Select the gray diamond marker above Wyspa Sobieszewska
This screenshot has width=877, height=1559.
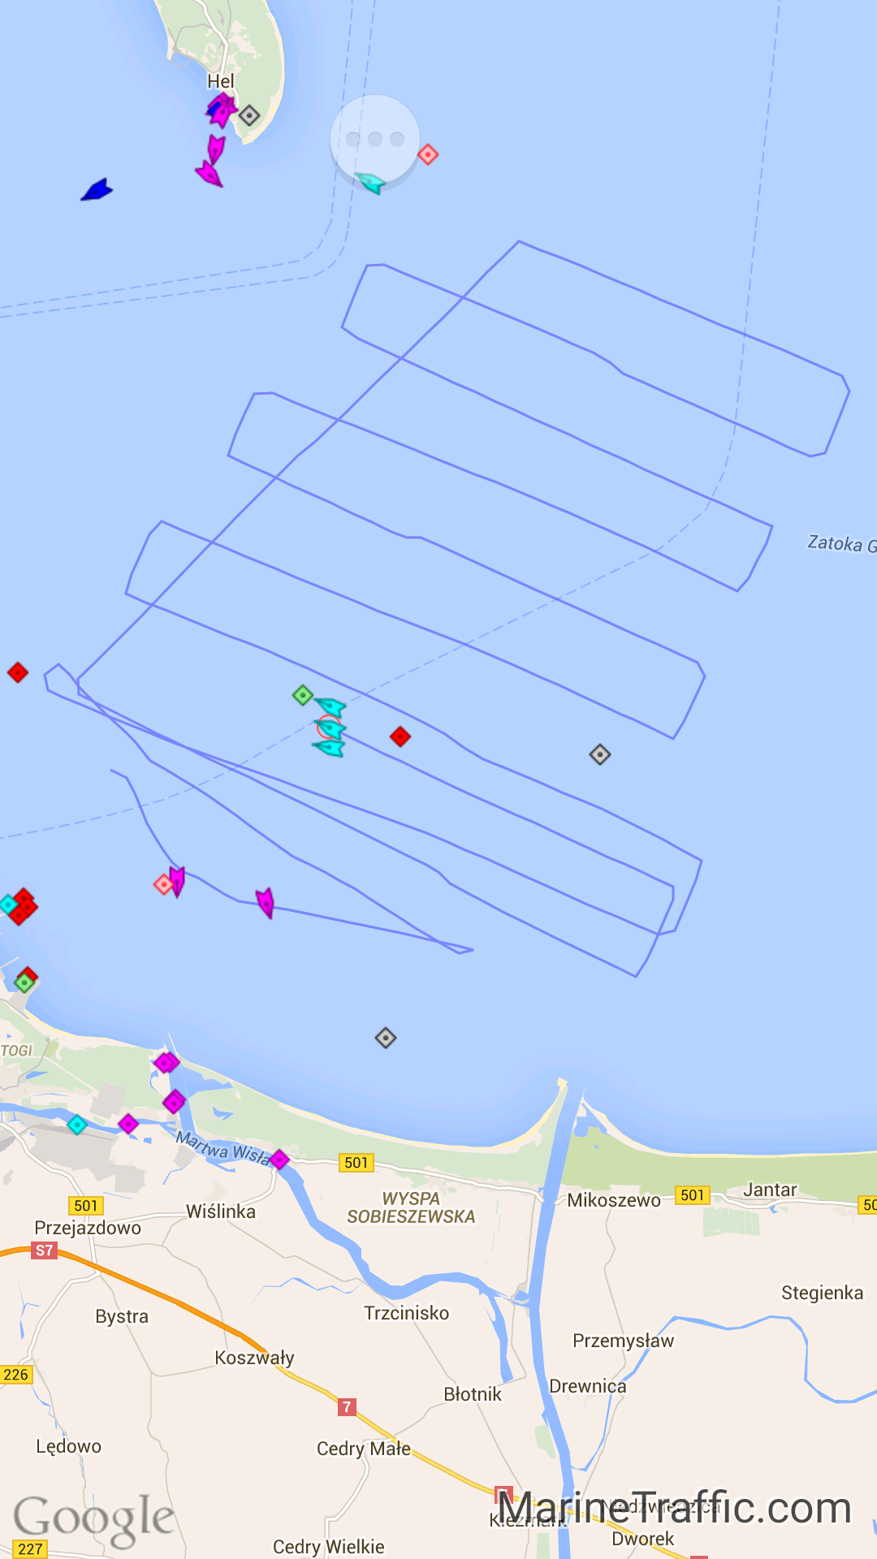386,1038
